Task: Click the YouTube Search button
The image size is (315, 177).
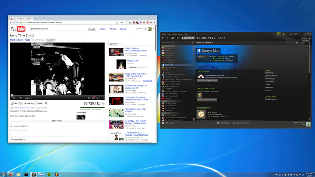Action: point(92,29)
